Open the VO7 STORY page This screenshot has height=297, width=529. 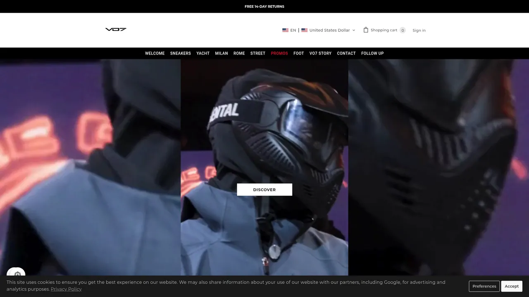pyautogui.click(x=321, y=53)
